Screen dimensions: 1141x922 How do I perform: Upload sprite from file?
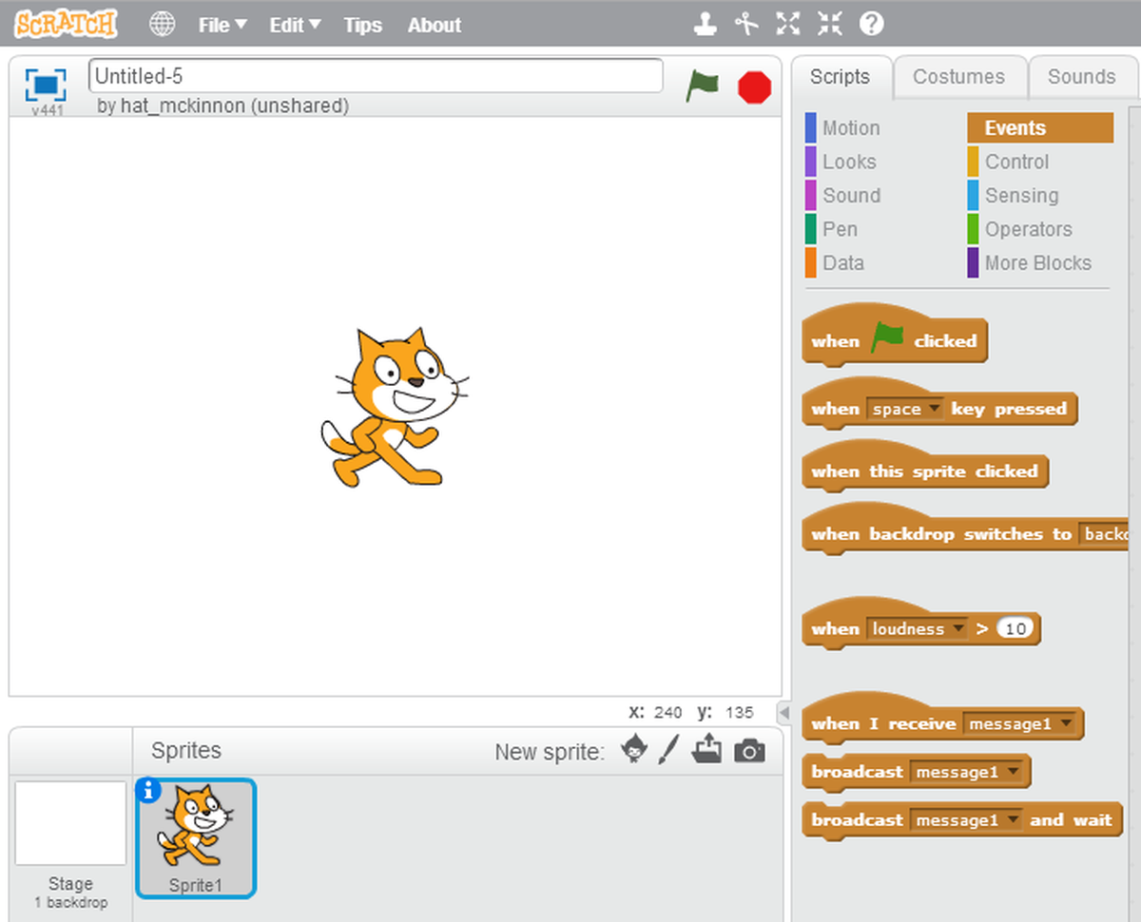pyautogui.click(x=706, y=751)
